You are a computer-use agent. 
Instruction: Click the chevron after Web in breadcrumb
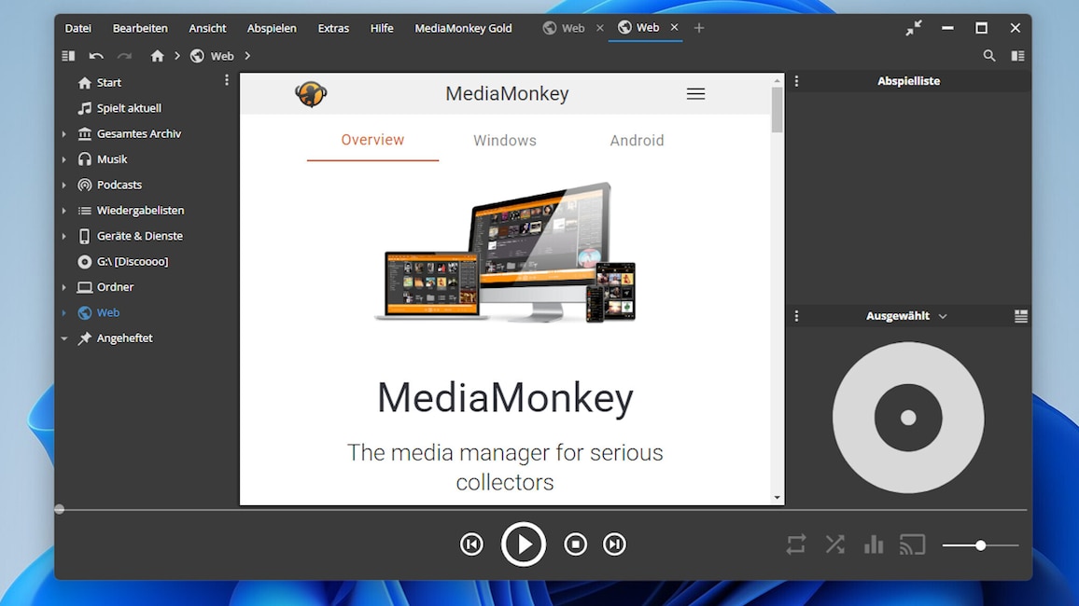[x=247, y=56]
